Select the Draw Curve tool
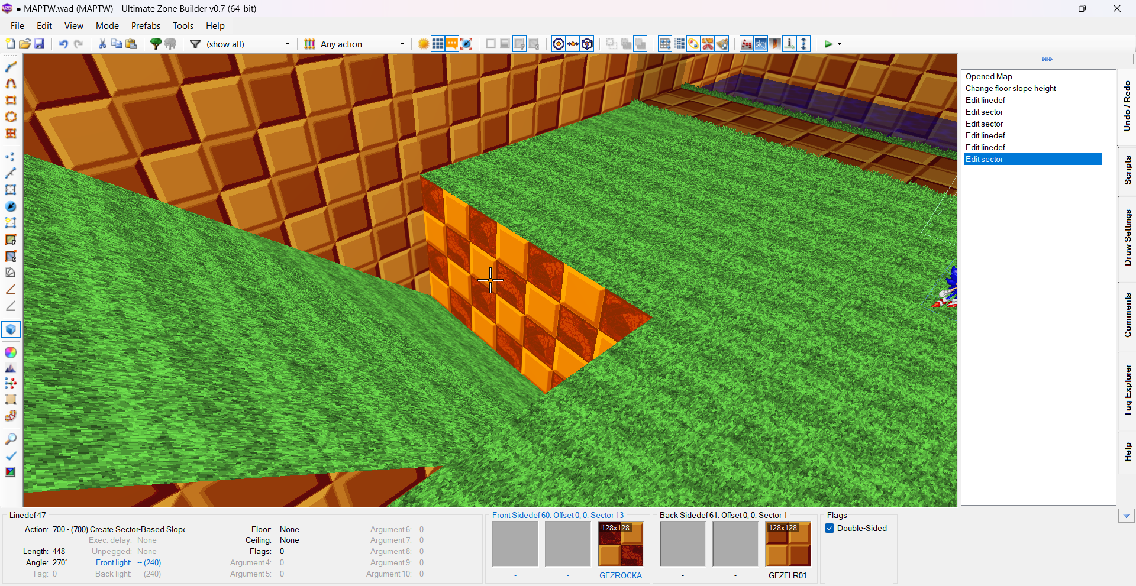The width and height of the screenshot is (1136, 586). pos(11,83)
